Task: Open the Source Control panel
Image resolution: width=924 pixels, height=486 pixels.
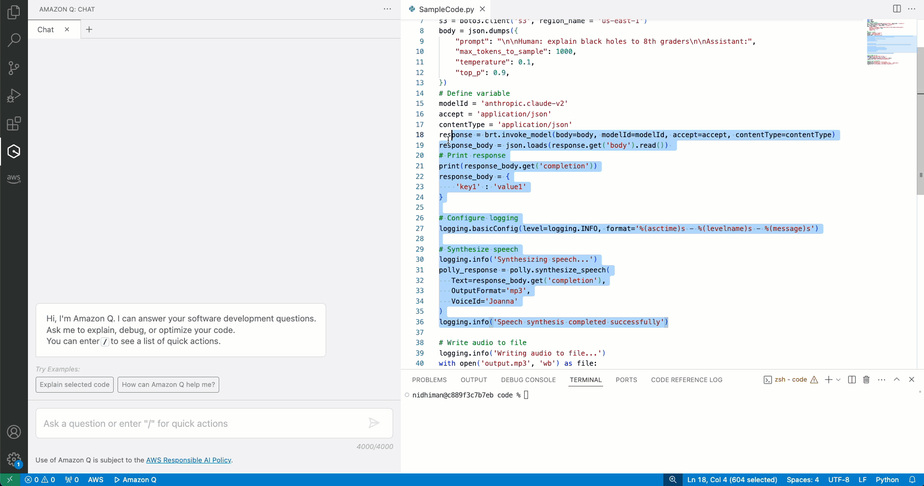Action: pos(14,68)
